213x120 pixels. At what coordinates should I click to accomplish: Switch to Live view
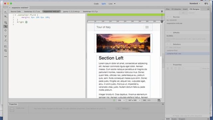[x=110, y=4]
